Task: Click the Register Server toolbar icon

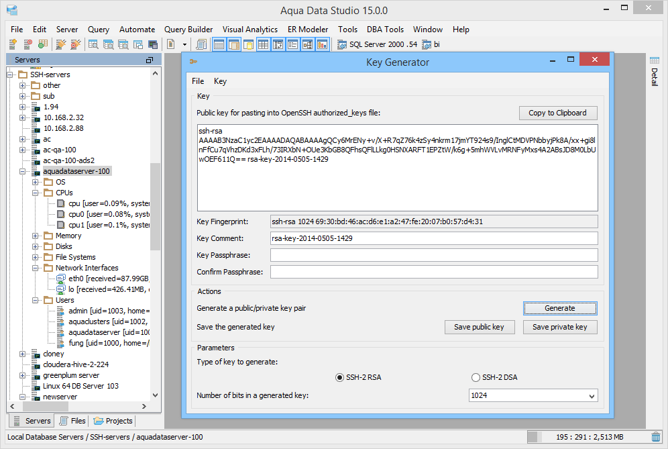Action: point(13,44)
